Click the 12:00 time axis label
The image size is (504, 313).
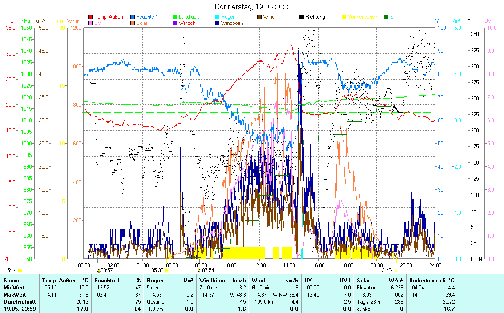coord(259,265)
